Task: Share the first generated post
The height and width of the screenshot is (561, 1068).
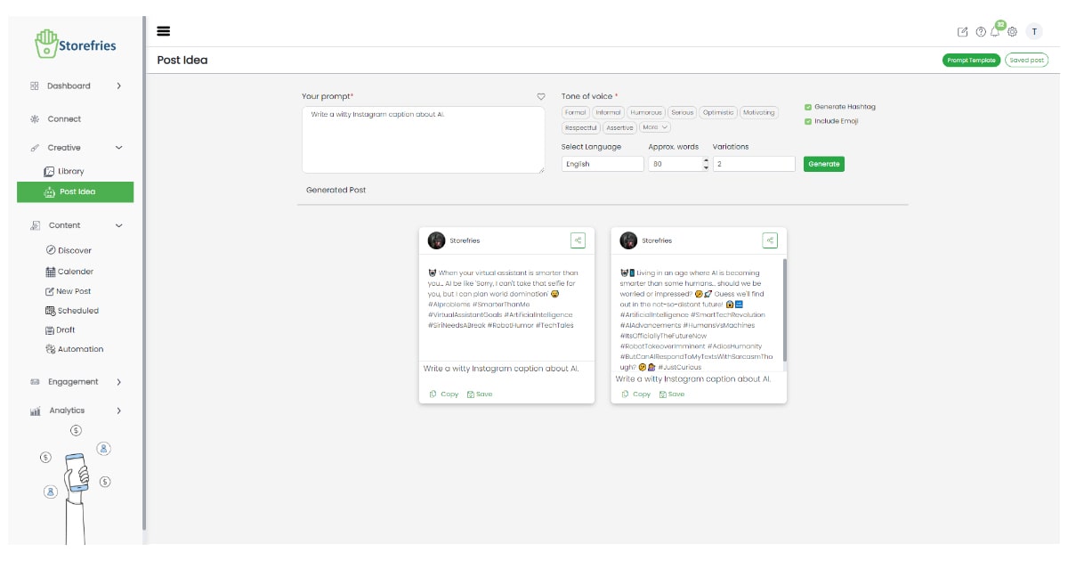Action: (x=578, y=240)
